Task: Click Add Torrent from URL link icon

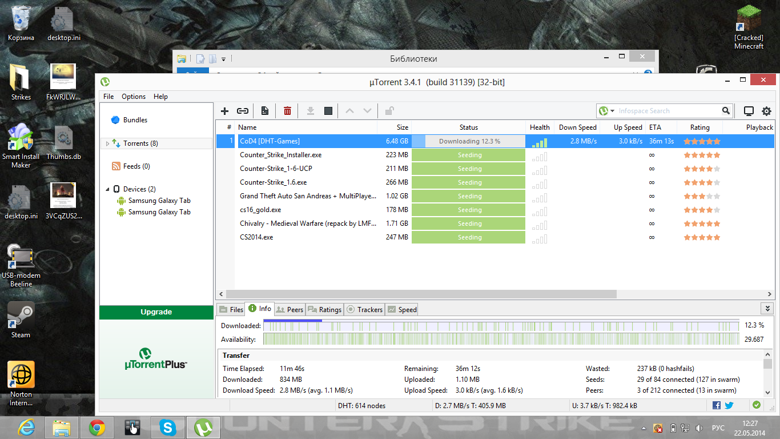Action: (243, 111)
